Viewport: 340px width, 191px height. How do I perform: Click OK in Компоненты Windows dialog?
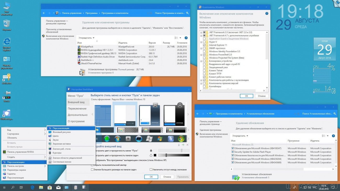coord(246,96)
